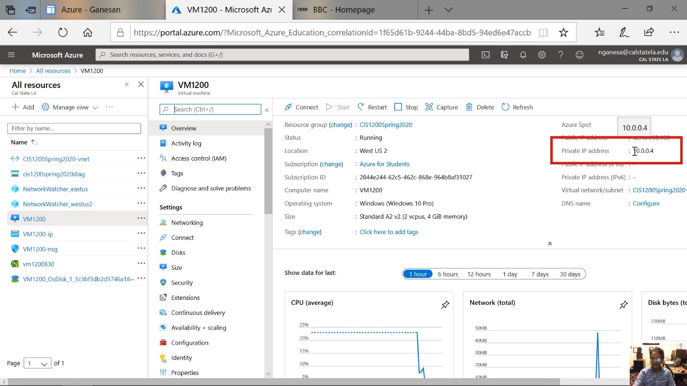Open Networking in the Settings menu
This screenshot has height=386, width=687.
(187, 223)
